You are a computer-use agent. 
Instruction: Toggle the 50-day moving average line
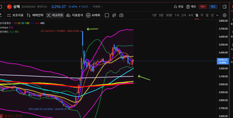tap(23, 23)
